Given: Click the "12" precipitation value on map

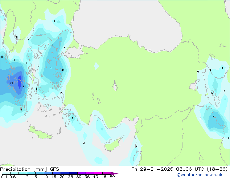Looking at the screenshot, I should coord(11,84).
